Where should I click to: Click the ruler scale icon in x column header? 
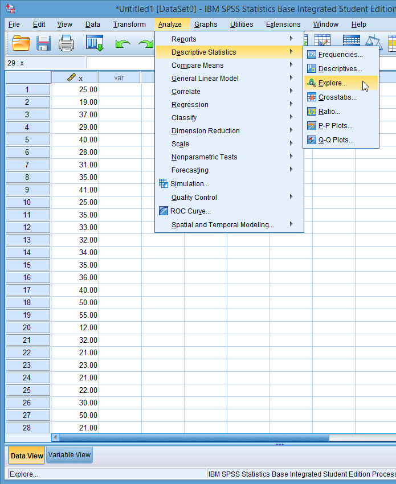(x=71, y=77)
